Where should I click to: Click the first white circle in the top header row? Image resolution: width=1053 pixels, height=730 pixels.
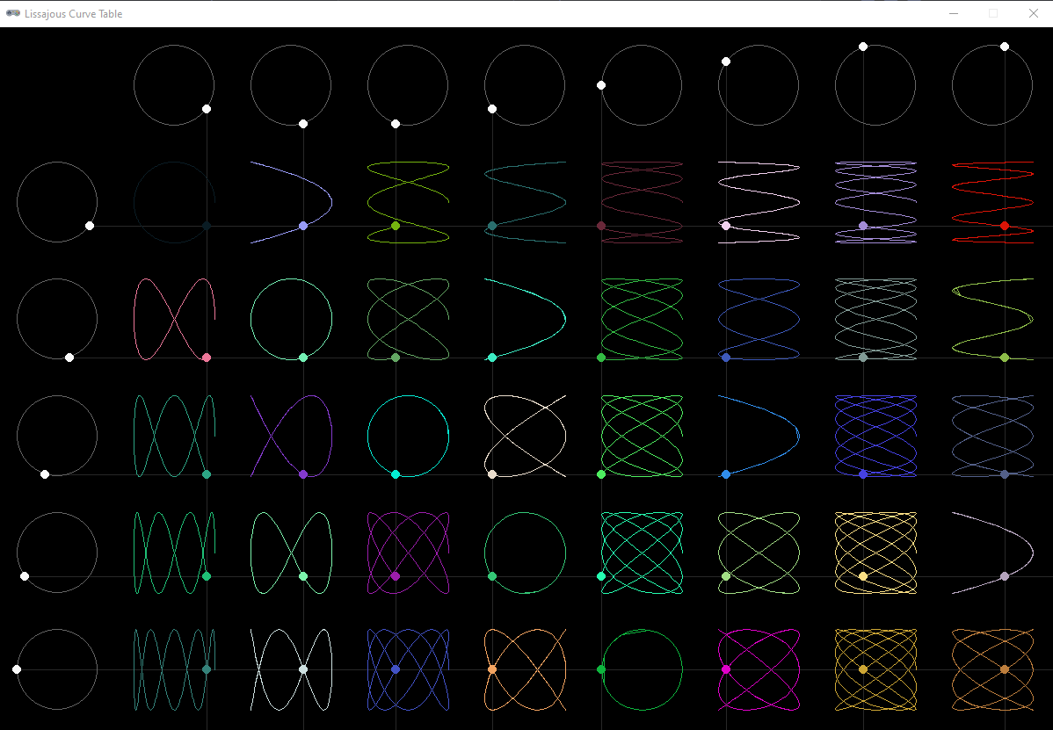pos(173,85)
